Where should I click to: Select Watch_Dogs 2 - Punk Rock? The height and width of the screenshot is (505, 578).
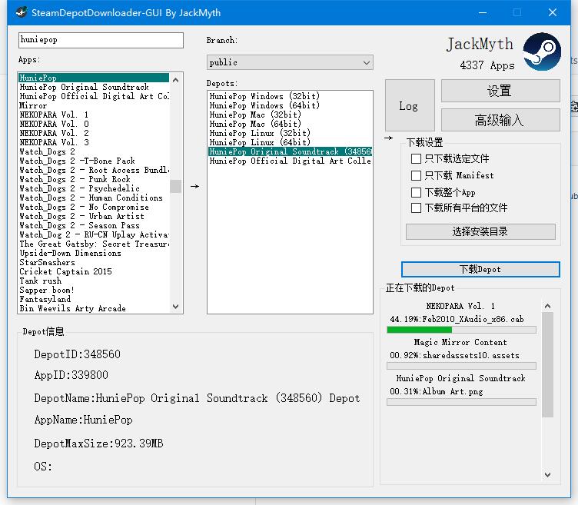click(94, 179)
